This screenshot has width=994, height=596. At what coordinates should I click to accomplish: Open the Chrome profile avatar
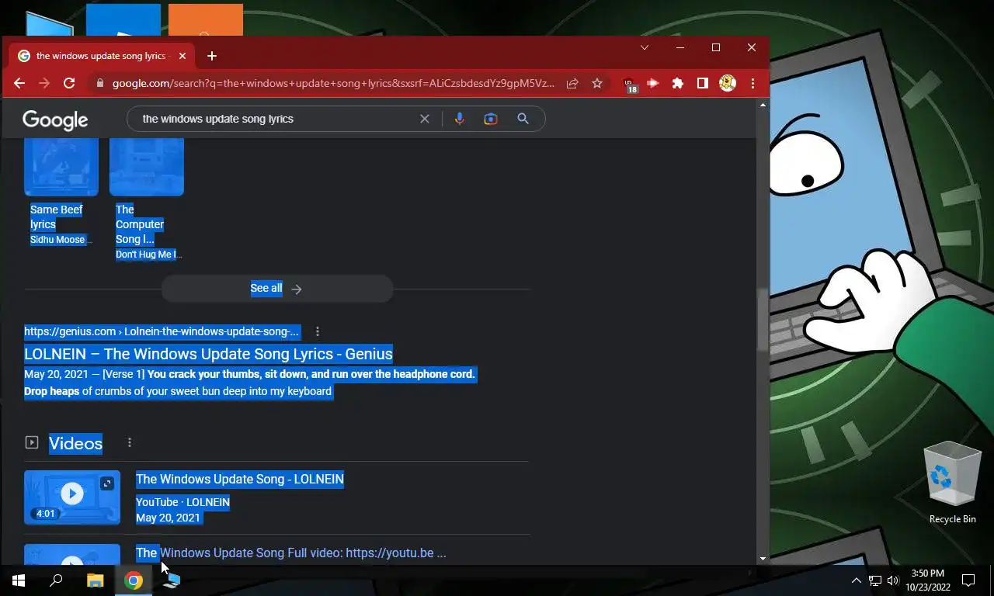[728, 83]
